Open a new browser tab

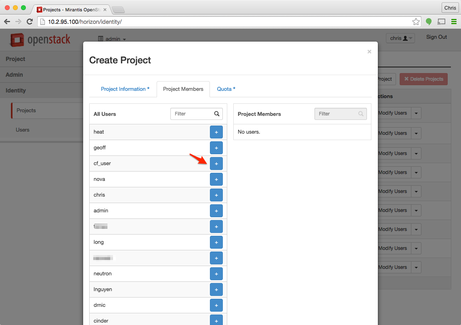click(119, 10)
